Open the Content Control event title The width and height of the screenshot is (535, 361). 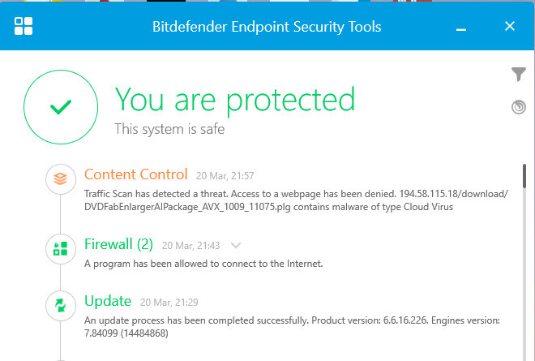coord(135,174)
